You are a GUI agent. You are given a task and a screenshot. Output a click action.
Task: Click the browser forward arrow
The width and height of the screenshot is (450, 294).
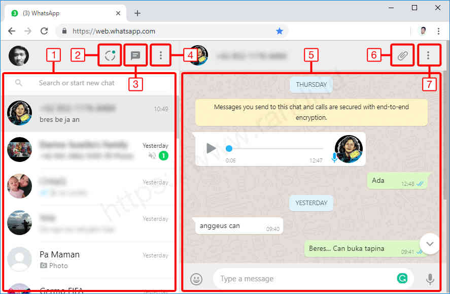tap(28, 31)
